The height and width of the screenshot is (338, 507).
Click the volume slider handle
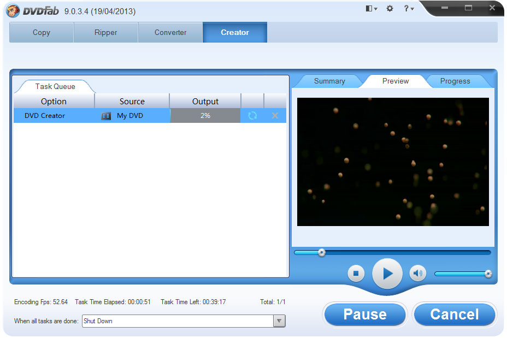click(488, 274)
